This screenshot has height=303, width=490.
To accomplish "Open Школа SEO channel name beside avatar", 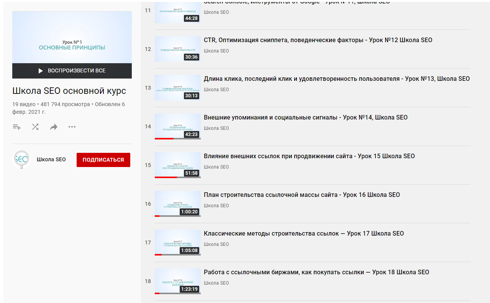I will pos(51,159).
